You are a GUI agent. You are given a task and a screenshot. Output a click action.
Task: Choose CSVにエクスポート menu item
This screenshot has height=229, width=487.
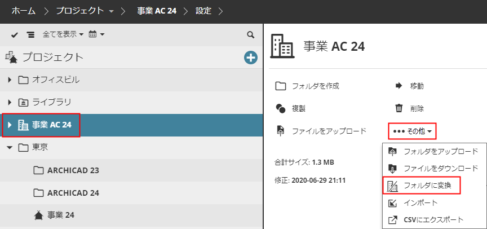click(433, 219)
